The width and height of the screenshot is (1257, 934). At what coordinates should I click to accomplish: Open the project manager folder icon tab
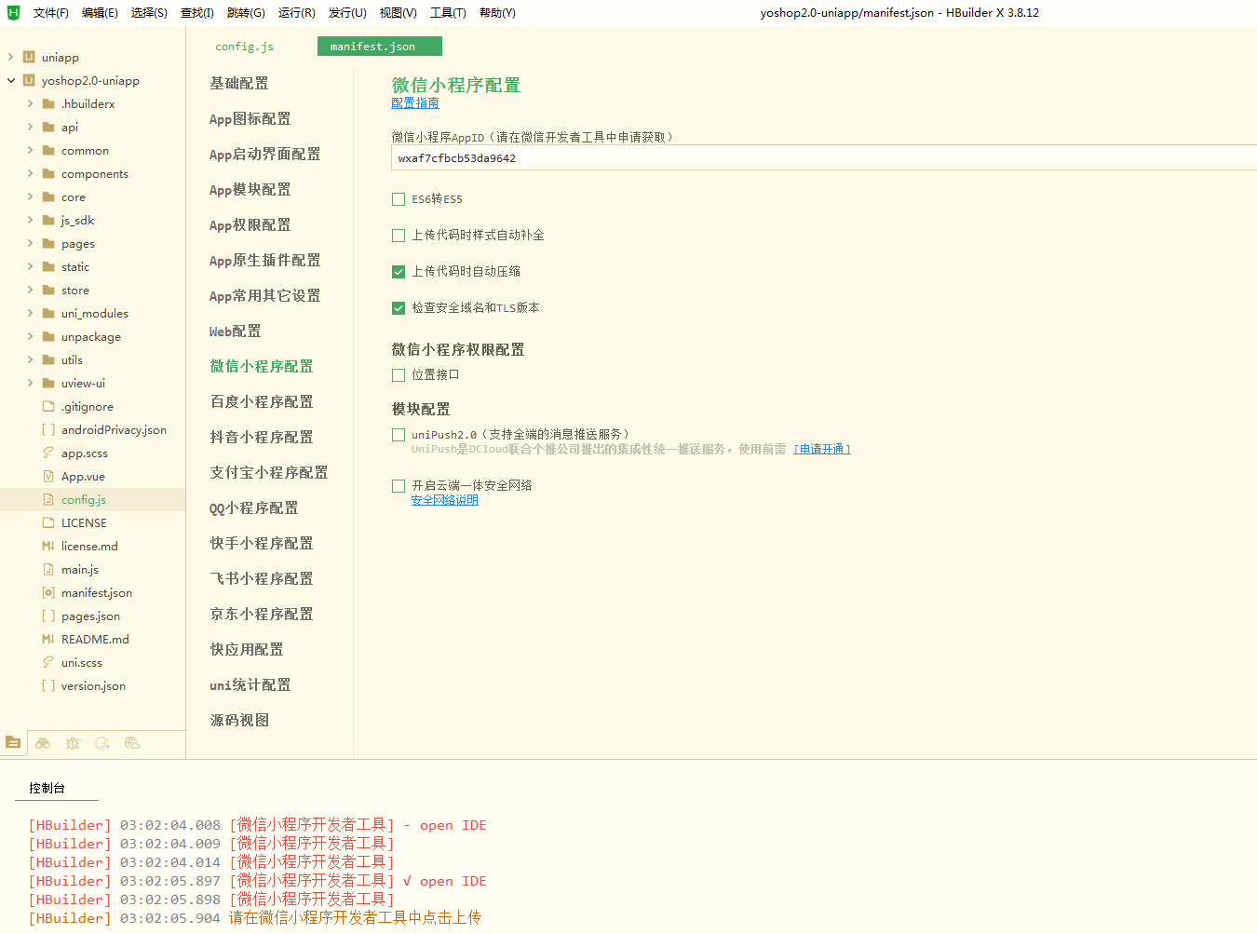coord(13,742)
